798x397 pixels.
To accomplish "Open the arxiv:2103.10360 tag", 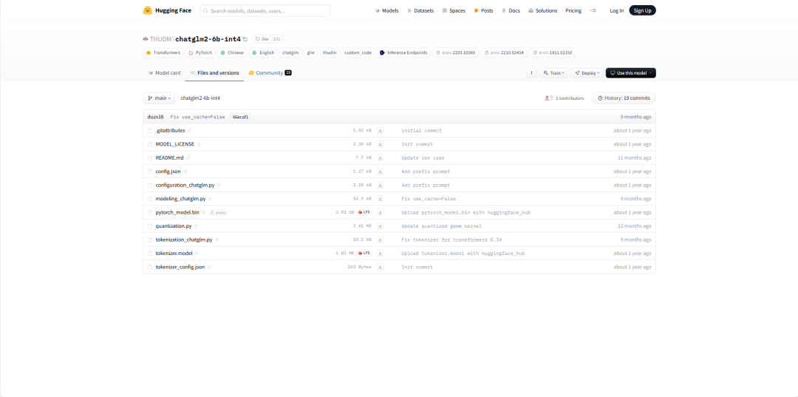I will tap(456, 52).
